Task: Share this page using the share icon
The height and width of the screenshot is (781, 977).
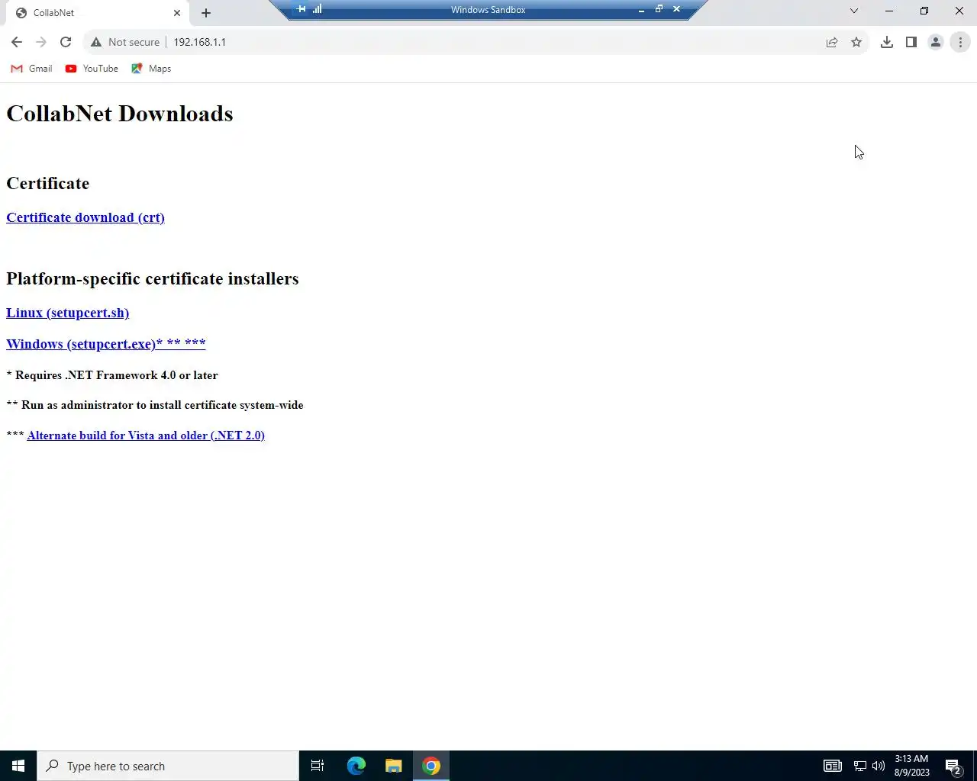Action: 832,42
